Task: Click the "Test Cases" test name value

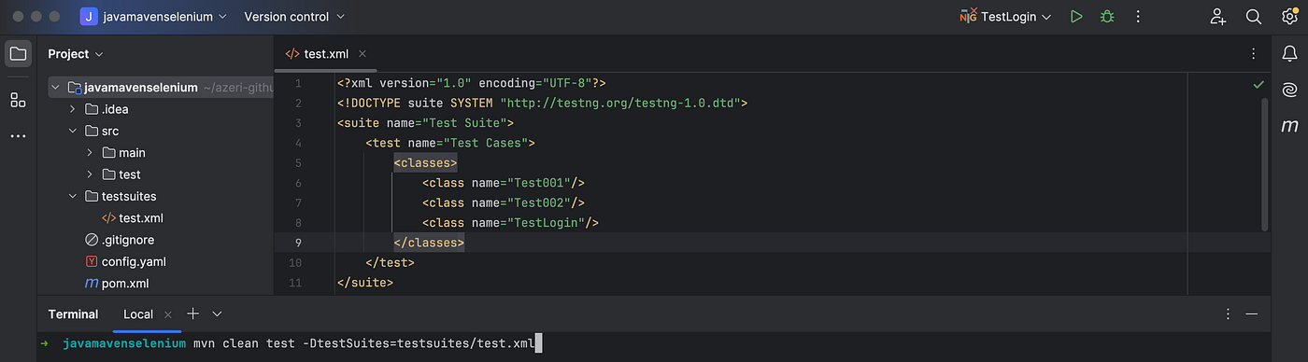Action: click(x=485, y=143)
